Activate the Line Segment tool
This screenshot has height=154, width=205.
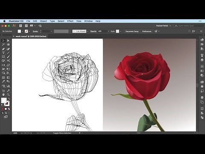8,53
